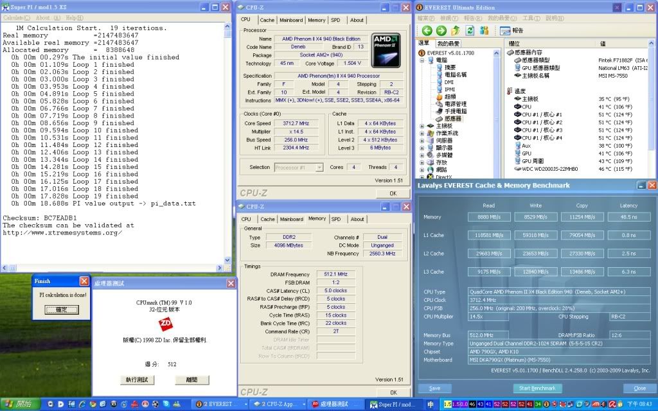Open the Help menu in Super PI

tap(75, 18)
